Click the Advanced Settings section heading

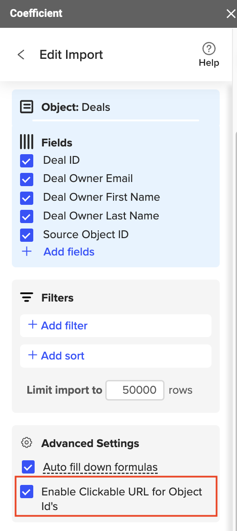point(90,443)
